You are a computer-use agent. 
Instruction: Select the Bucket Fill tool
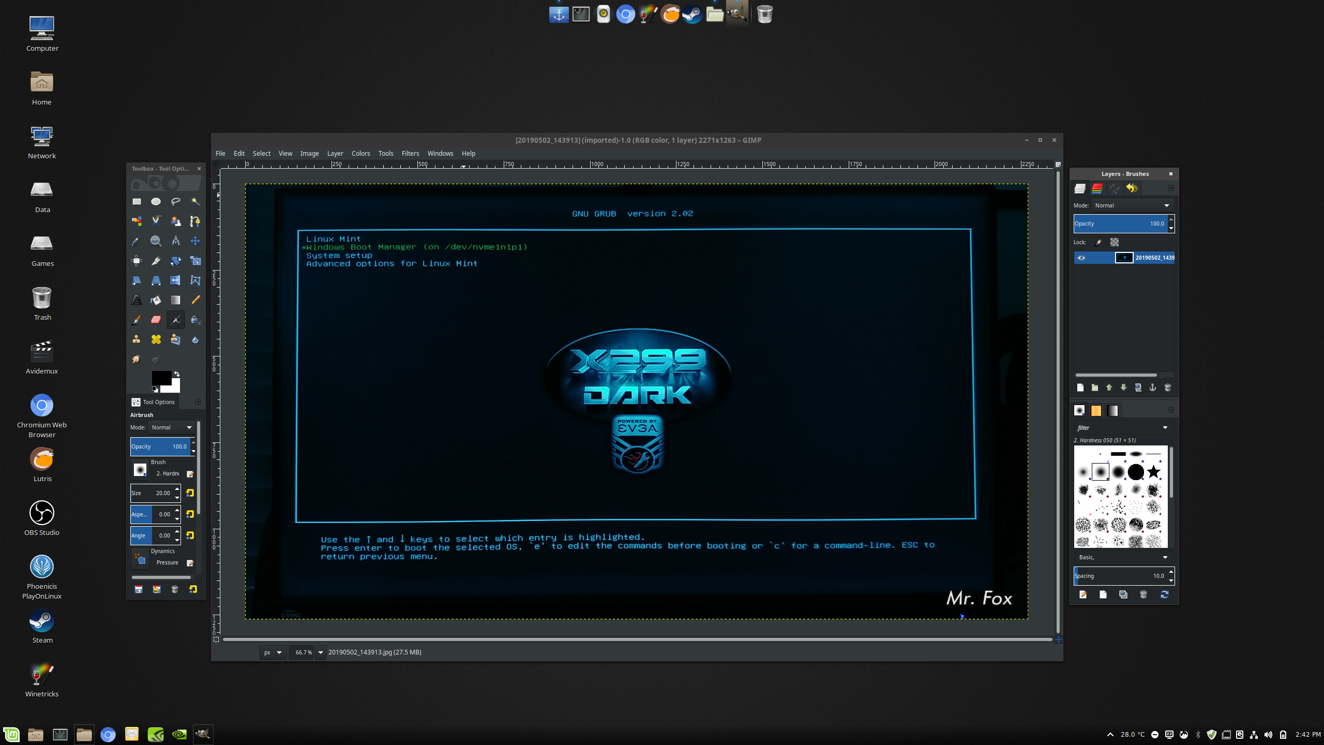(x=156, y=300)
